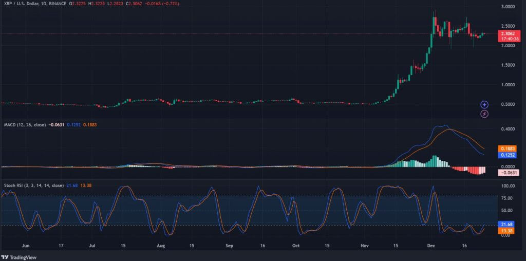The image size is (526, 261).
Task: Click the Aug label on time axis
Action: (161, 247)
